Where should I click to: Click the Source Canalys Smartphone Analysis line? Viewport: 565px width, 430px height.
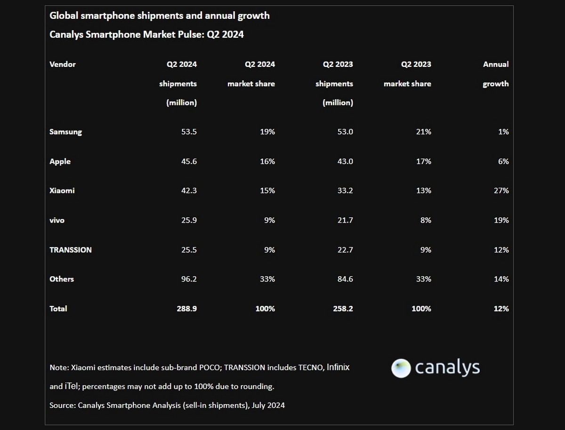[x=167, y=405]
